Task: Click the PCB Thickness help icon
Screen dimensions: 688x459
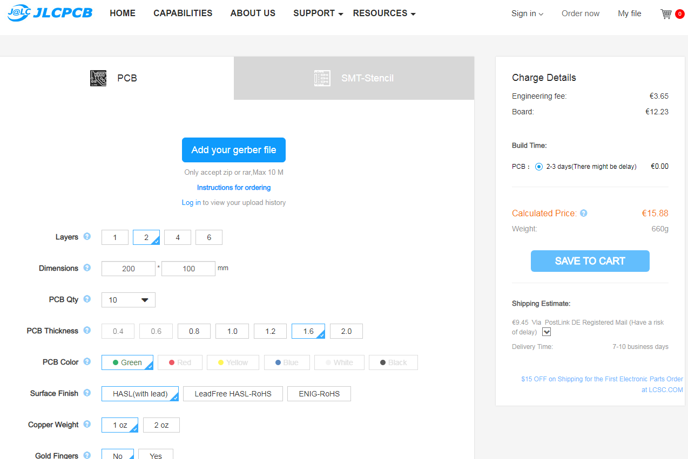Action: click(87, 330)
